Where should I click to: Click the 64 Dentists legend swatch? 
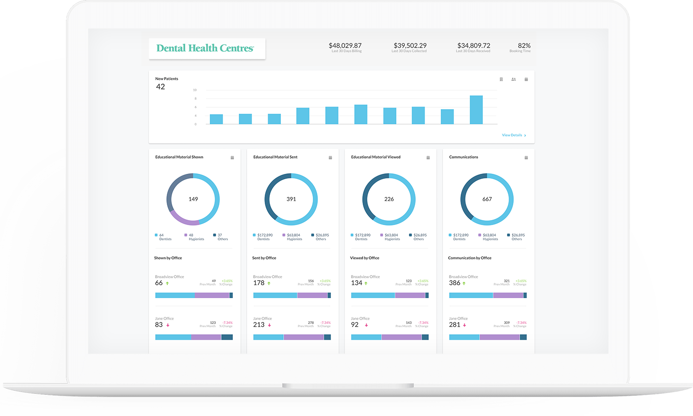(156, 235)
